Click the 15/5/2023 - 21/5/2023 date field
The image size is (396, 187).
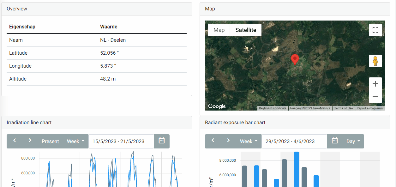(121, 141)
